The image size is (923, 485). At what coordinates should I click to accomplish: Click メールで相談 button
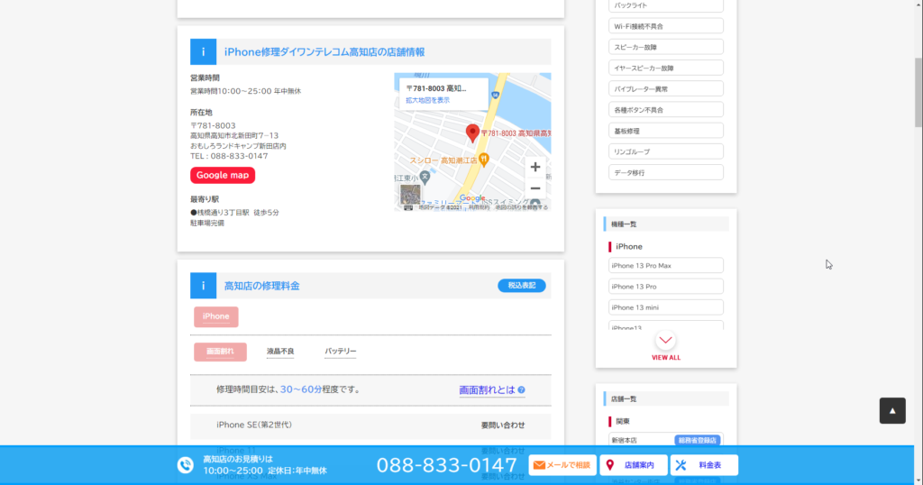562,465
